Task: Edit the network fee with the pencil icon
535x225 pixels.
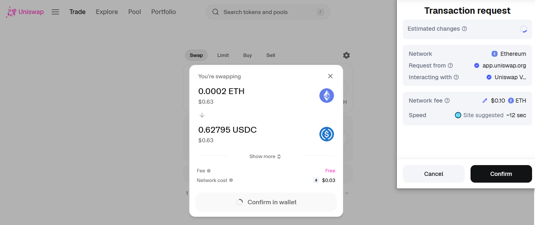Action: (485, 100)
